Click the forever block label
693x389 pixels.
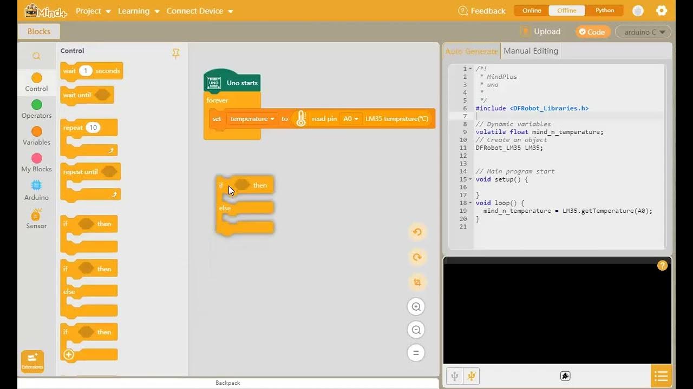coord(217,100)
